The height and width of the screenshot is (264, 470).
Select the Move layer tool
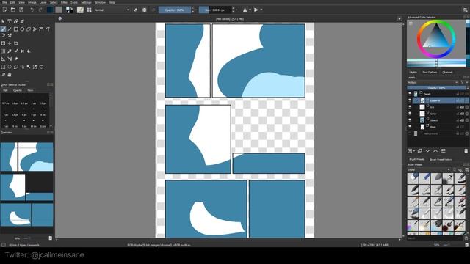tap(10, 44)
